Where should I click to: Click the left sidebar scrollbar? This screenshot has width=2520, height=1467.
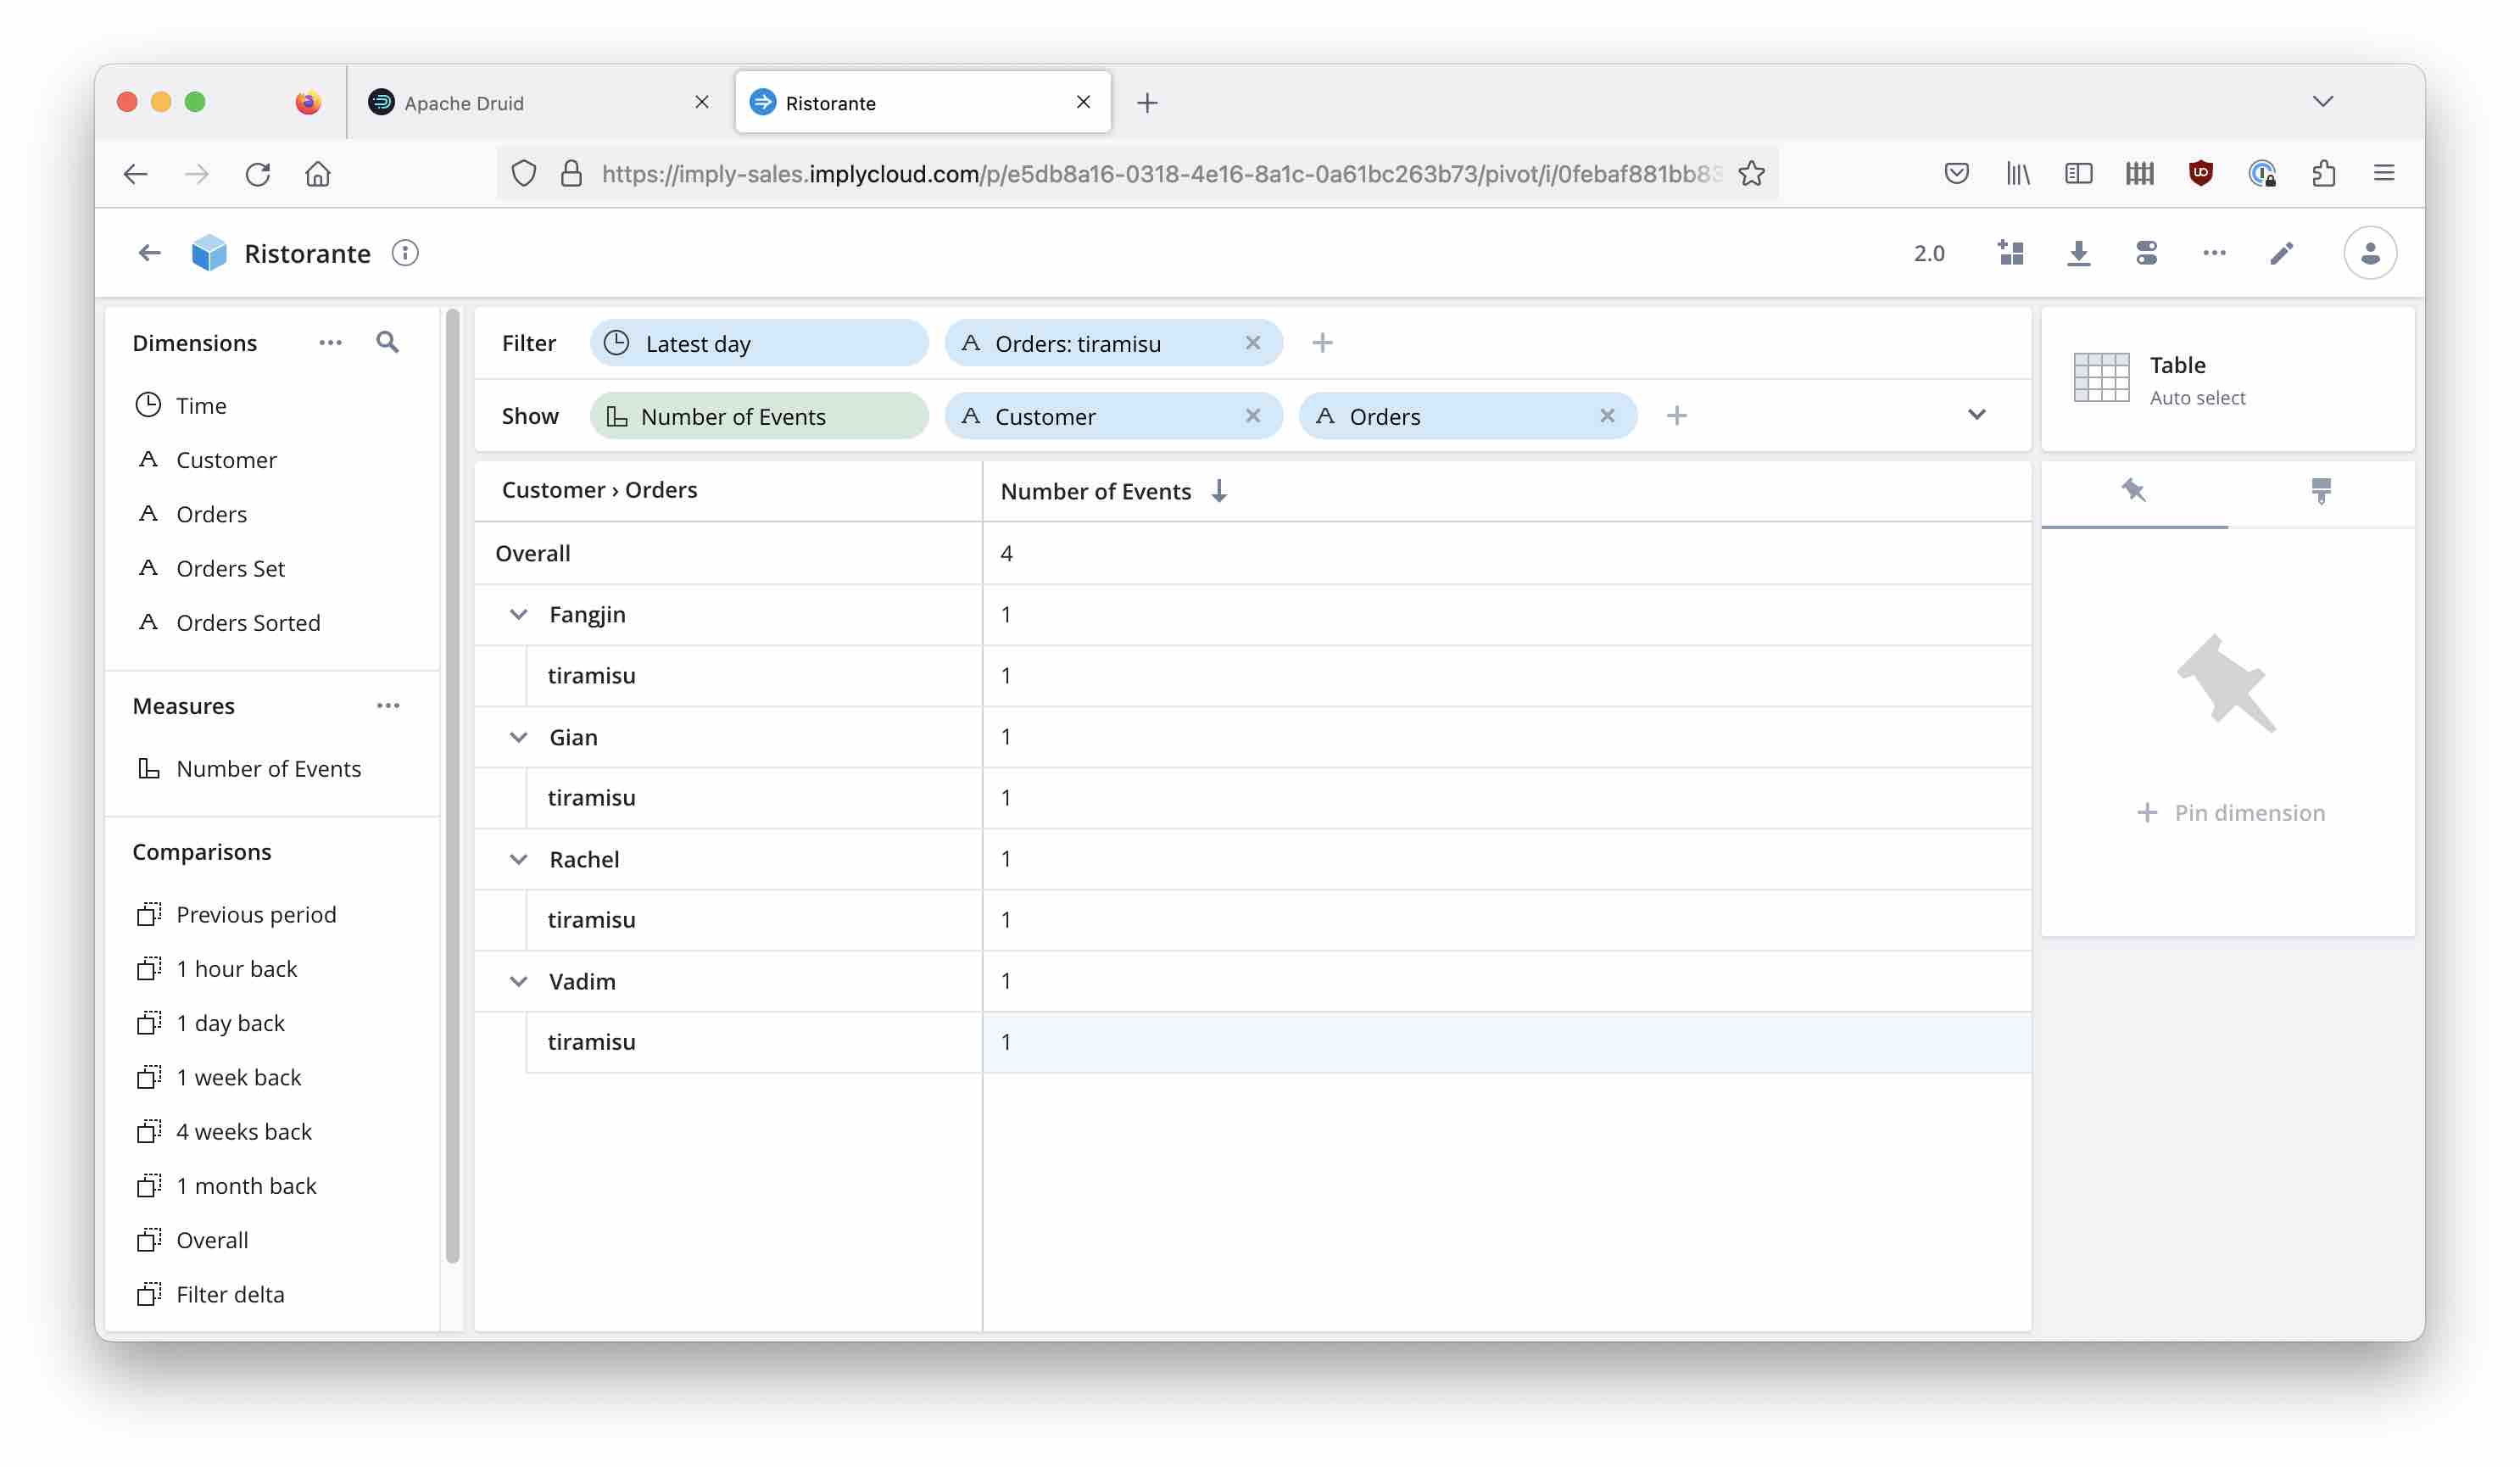[x=452, y=785]
